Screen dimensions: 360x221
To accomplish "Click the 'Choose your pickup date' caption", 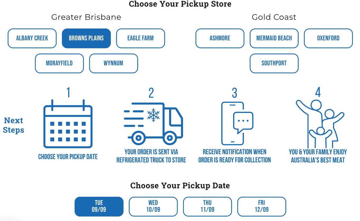I will coord(68,157).
